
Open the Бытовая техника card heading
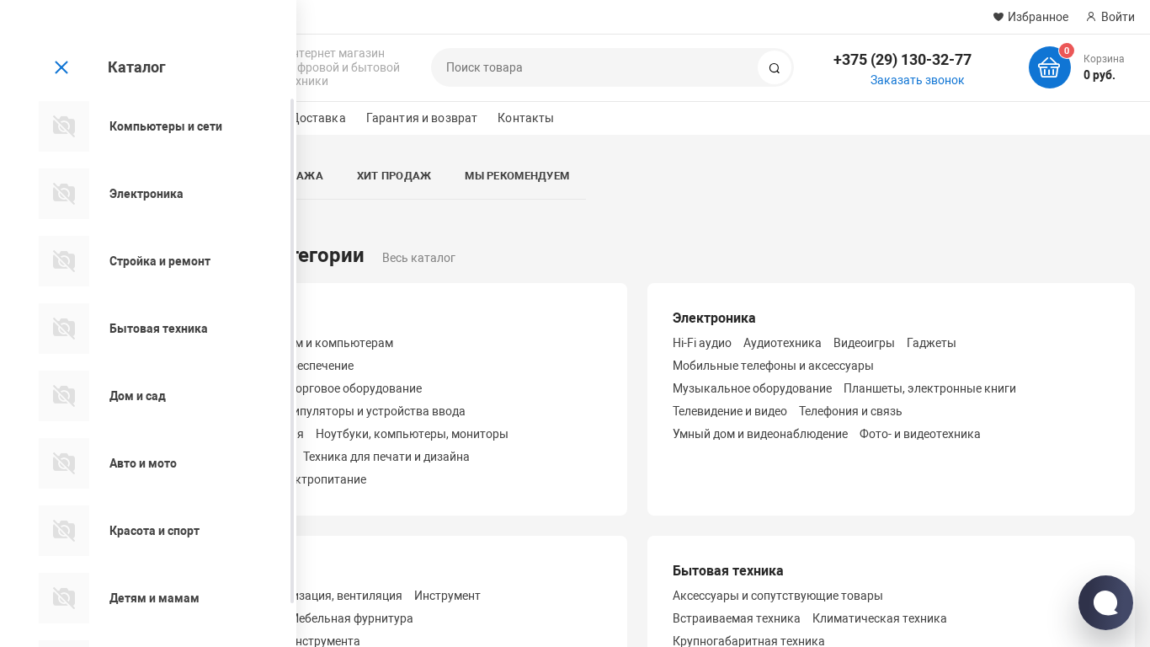point(728,570)
